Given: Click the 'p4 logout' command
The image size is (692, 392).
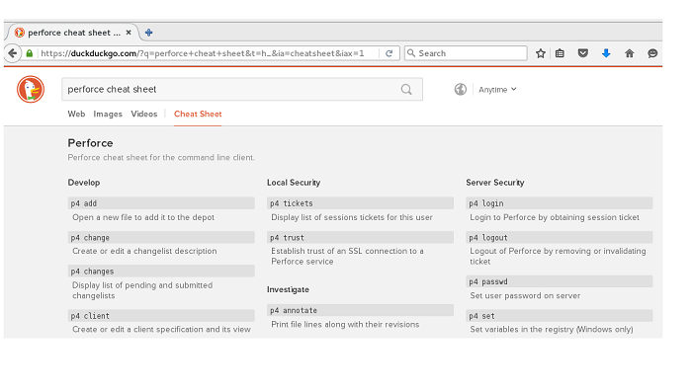Looking at the screenshot, I should (x=560, y=237).
